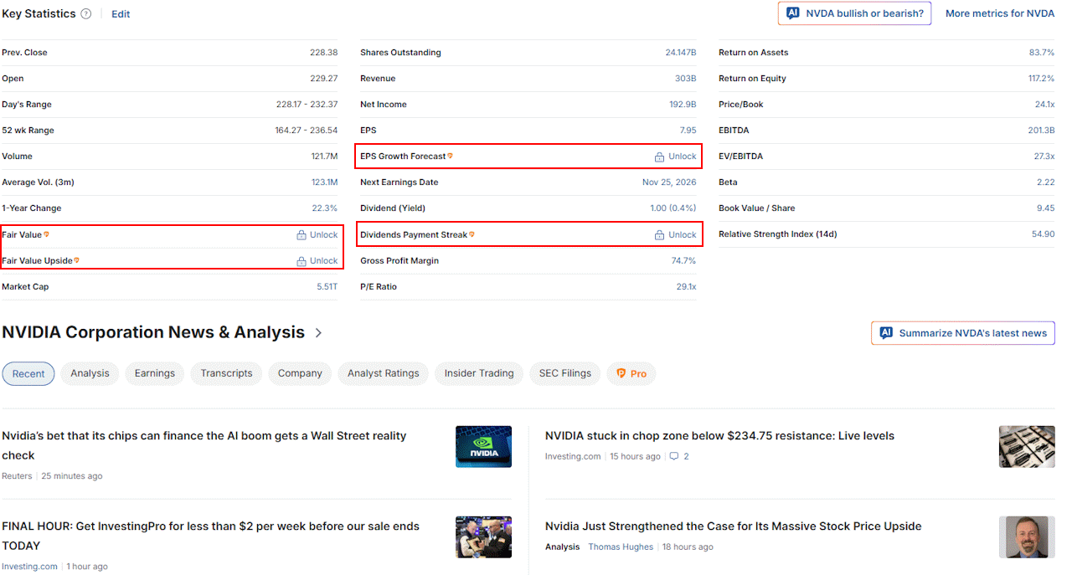This screenshot has width=1072, height=575.
Task: Click Edit next to Key Statistics
Action: pos(121,14)
